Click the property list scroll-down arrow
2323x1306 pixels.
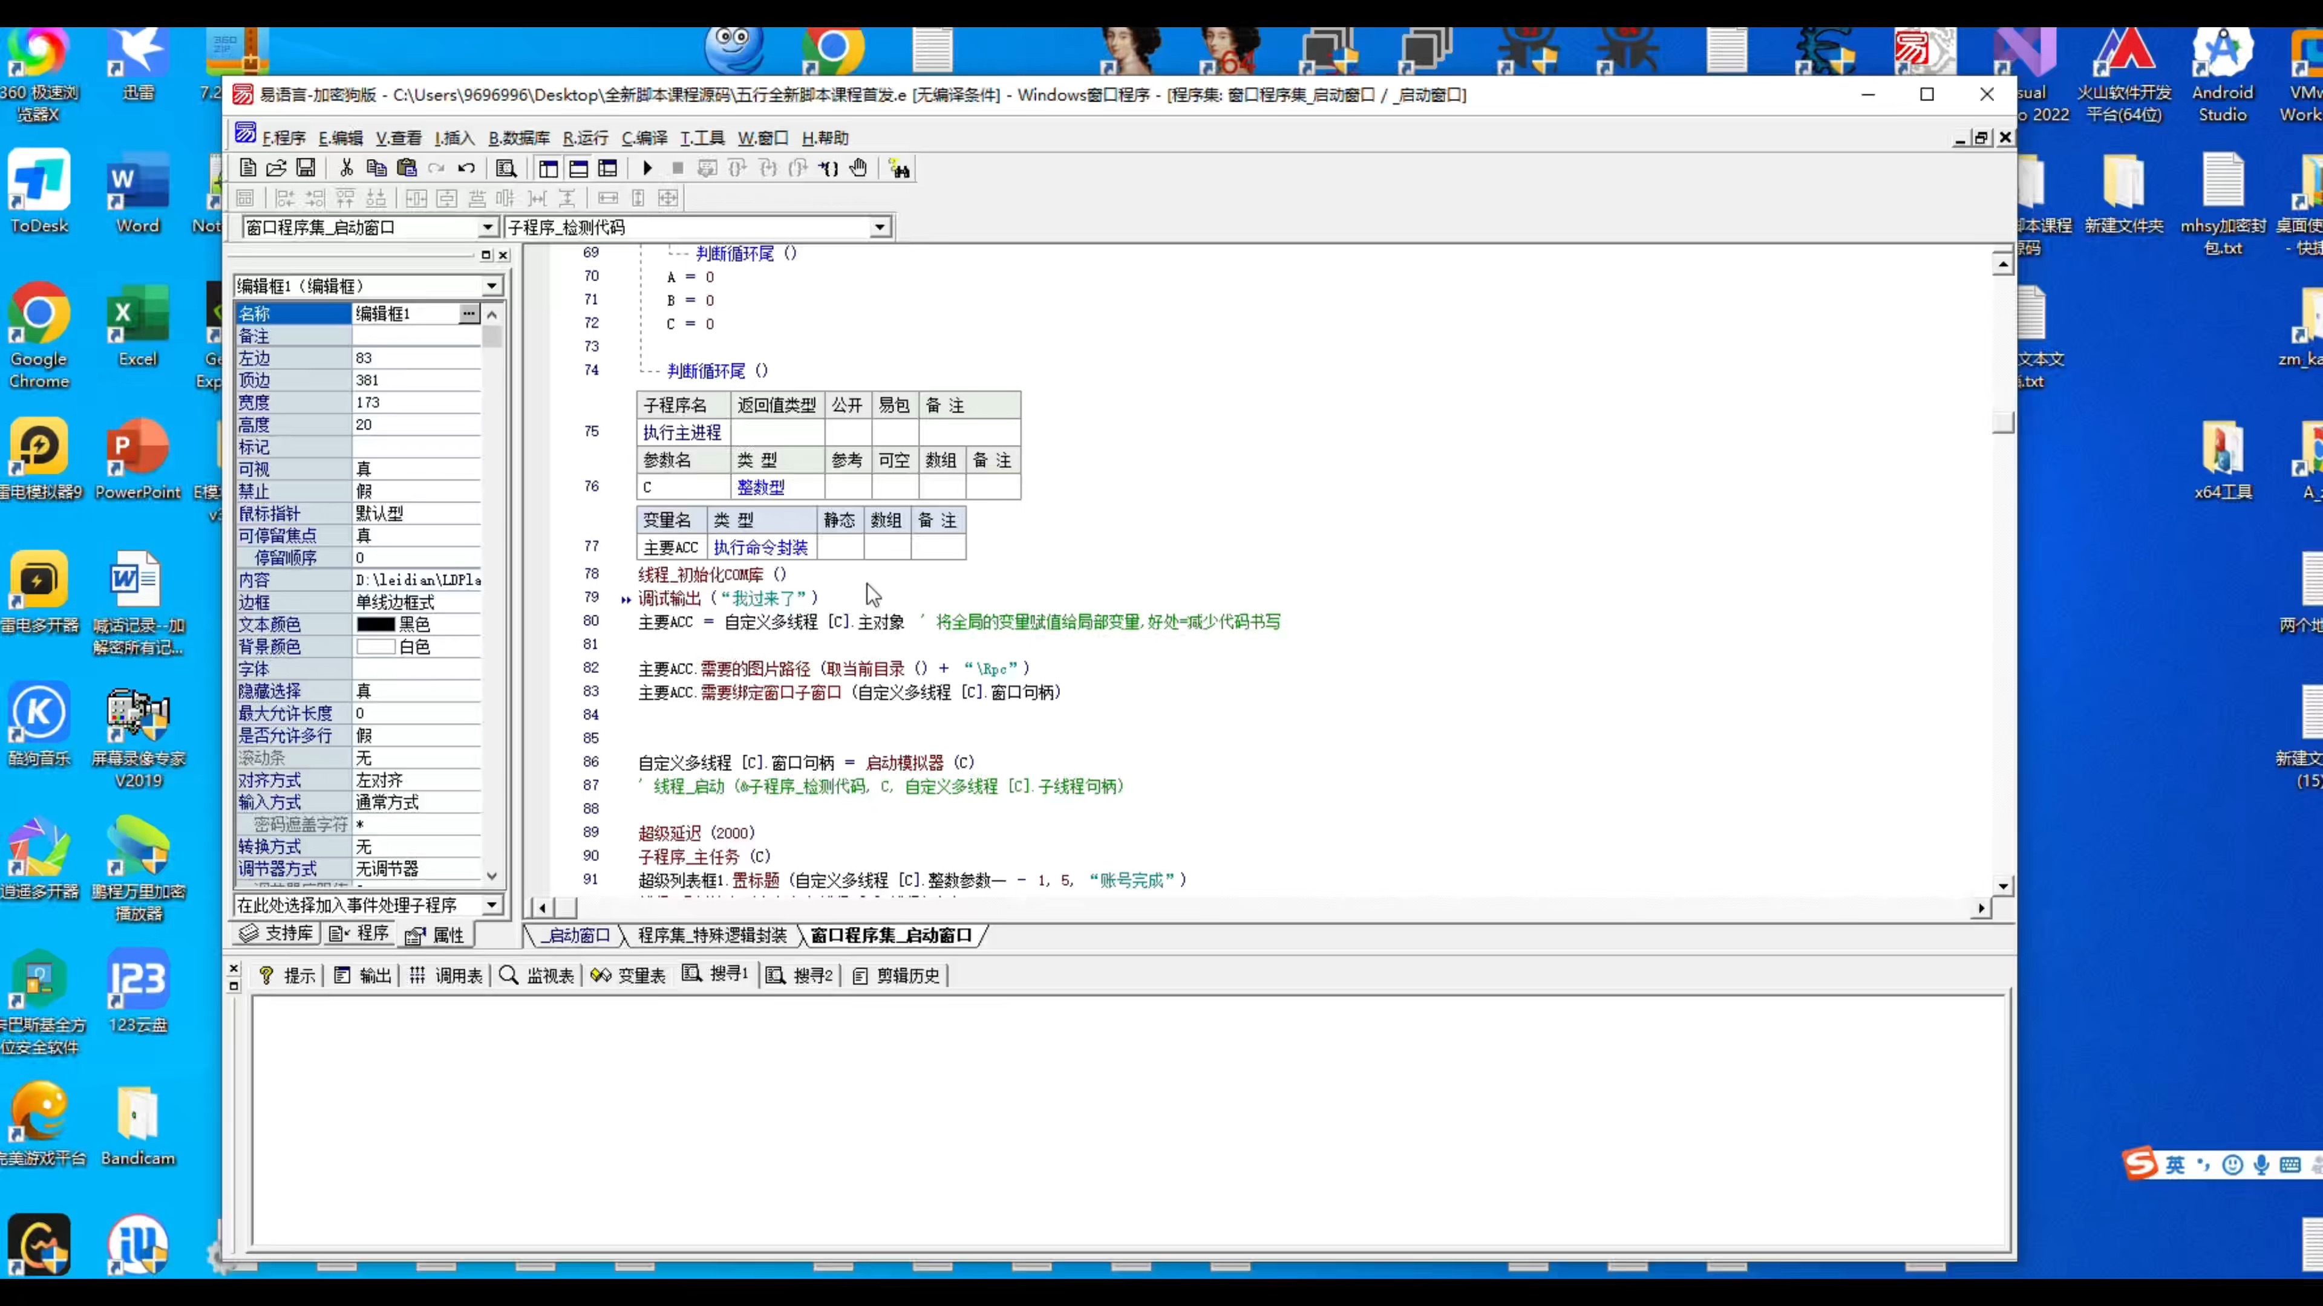tap(491, 875)
